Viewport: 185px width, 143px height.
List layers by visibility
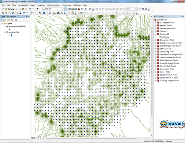(x=9, y=20)
